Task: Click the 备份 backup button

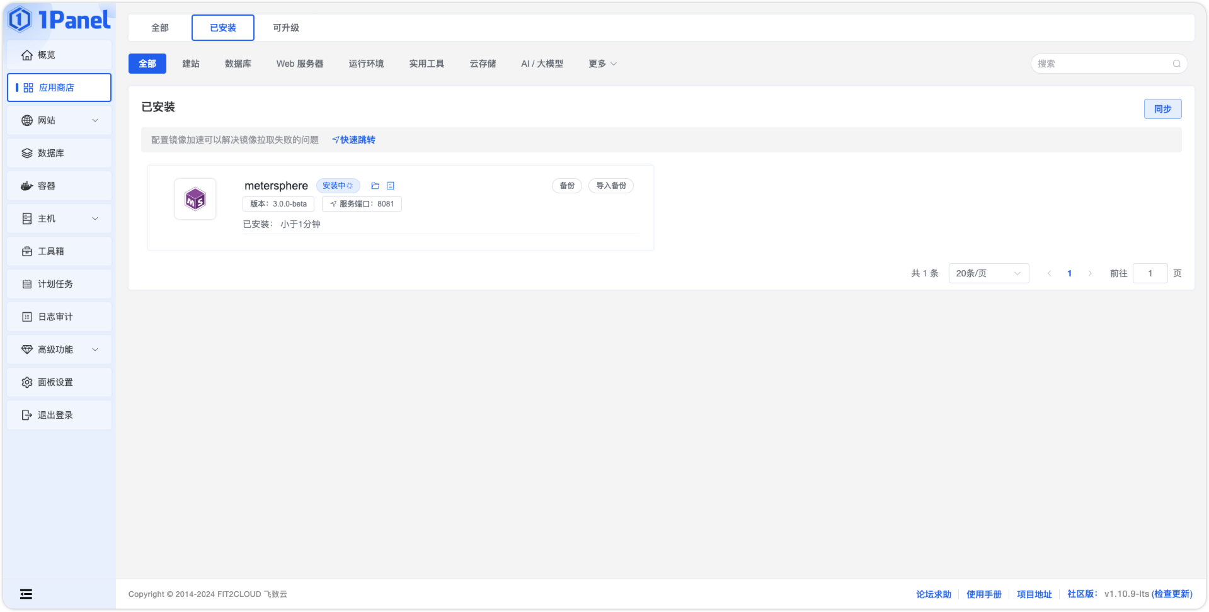Action: [567, 186]
